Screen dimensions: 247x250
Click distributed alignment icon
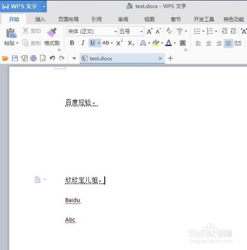pyautogui.click(x=238, y=43)
